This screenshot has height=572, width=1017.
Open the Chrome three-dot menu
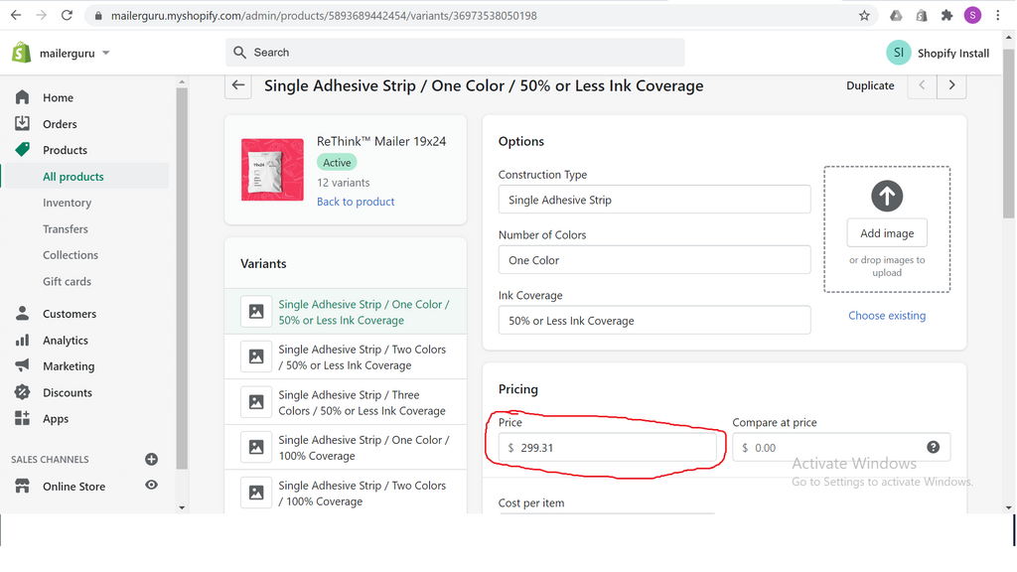(998, 16)
